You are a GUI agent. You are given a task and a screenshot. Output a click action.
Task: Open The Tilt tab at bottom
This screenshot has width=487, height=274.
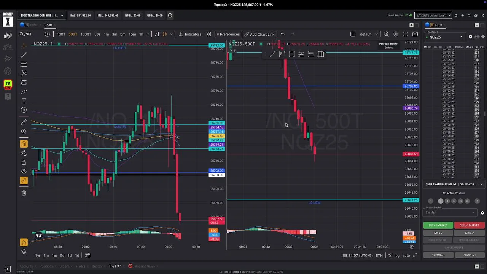(115, 266)
